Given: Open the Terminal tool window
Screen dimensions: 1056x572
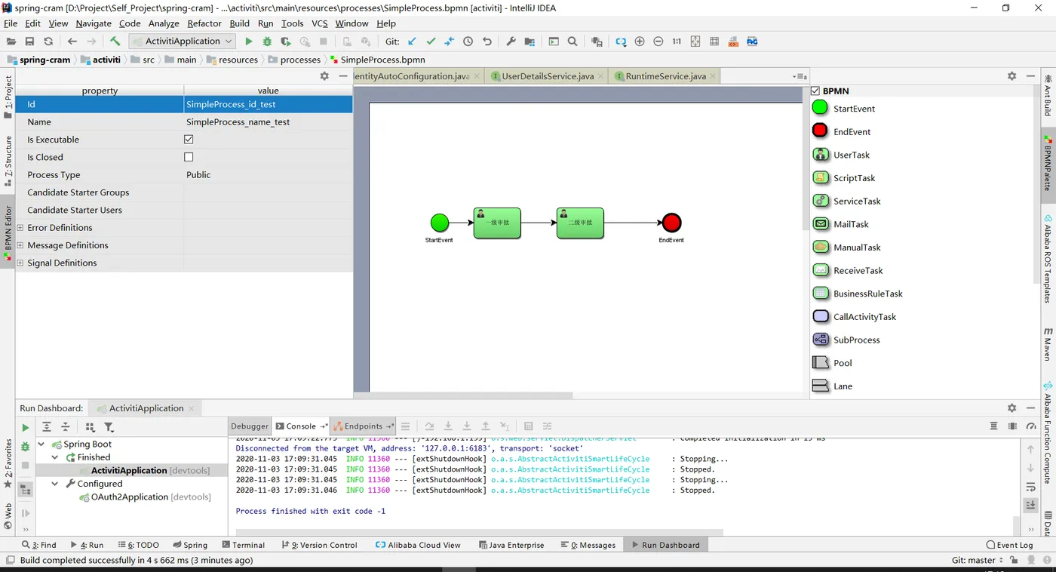Looking at the screenshot, I should click(x=244, y=545).
